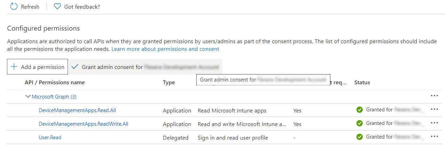The width and height of the screenshot is (448, 164).
Task: Open more options for DeviceManagementApps.ReadWrite.All row
Action: (434, 123)
